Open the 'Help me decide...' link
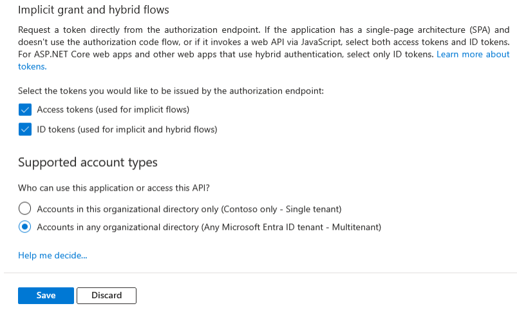The image size is (517, 315). coord(52,256)
